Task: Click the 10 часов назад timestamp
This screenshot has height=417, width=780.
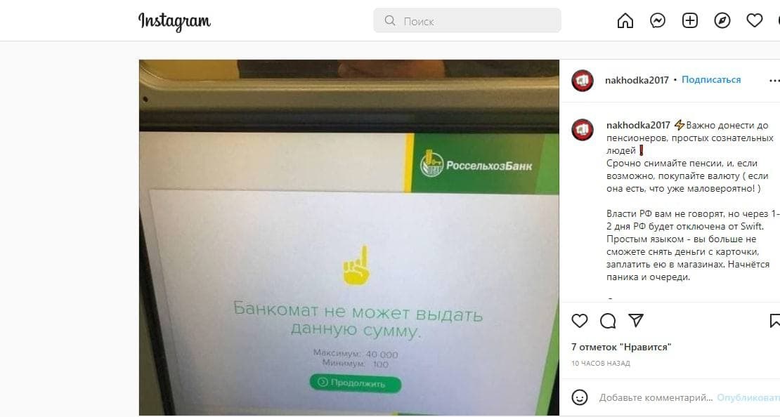Action: tap(600, 364)
